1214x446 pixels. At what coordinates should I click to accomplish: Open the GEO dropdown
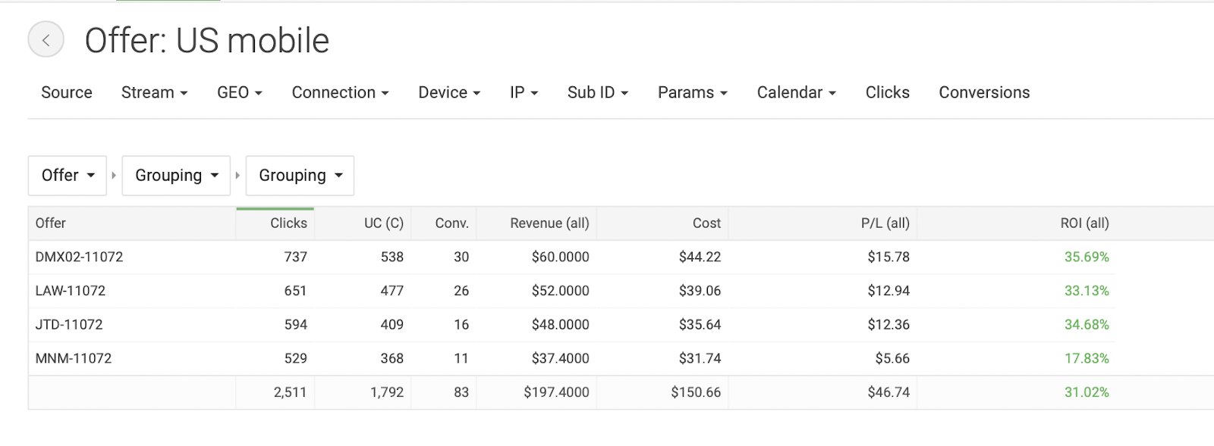pyautogui.click(x=240, y=92)
